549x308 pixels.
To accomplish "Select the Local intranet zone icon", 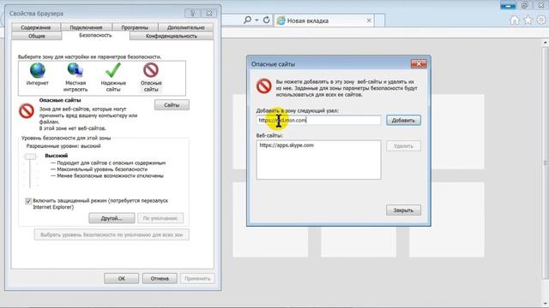I will (x=75, y=70).
